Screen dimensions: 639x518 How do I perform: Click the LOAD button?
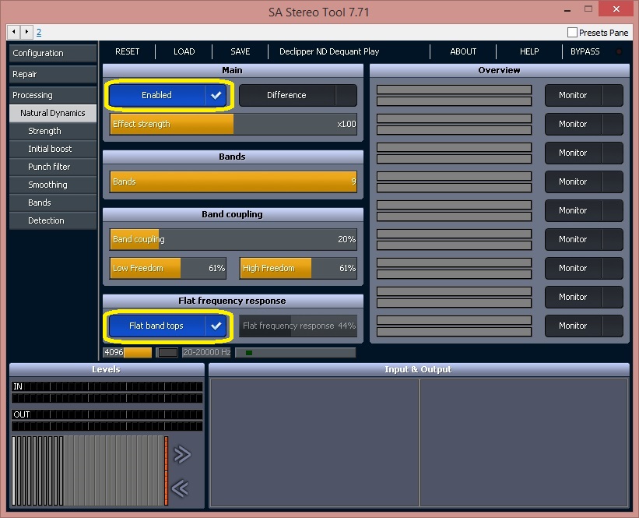click(184, 51)
